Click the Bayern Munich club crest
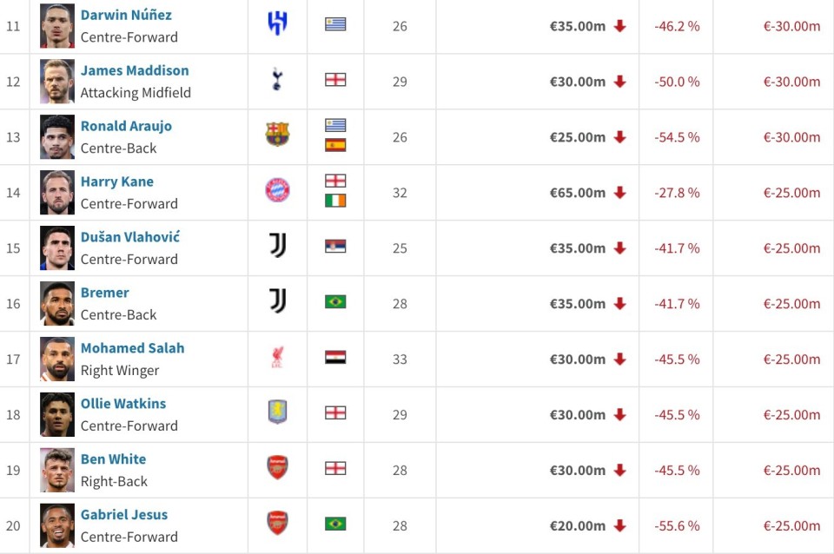The height and width of the screenshot is (554, 834). coord(277,191)
